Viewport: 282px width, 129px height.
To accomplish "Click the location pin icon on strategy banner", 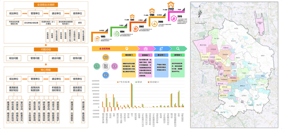I will click(126, 49).
